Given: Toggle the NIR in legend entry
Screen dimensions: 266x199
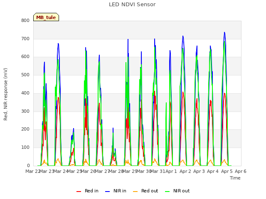Looking at the screenshot, I should (116, 191).
